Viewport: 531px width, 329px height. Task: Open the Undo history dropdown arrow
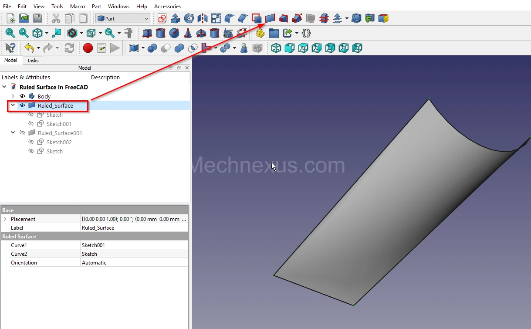[38, 48]
